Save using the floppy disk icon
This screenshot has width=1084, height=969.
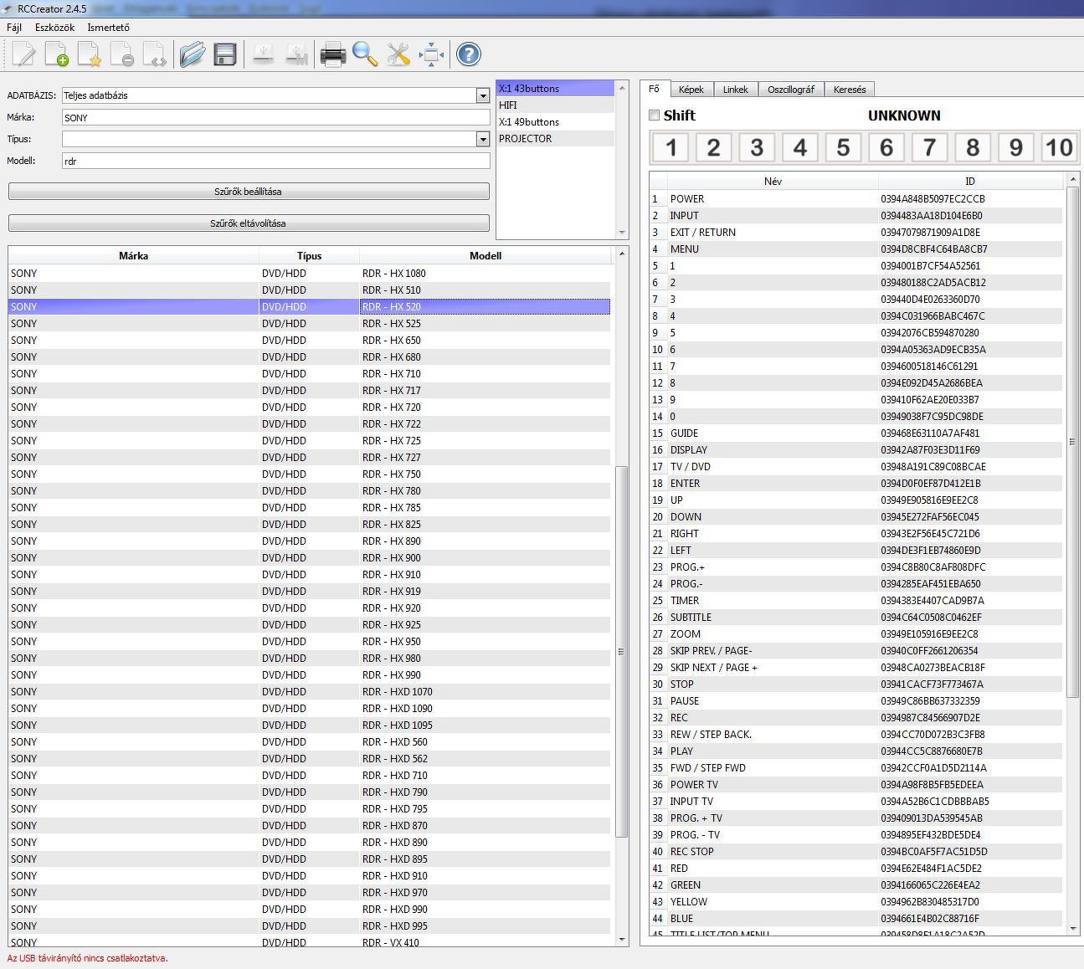[x=225, y=55]
